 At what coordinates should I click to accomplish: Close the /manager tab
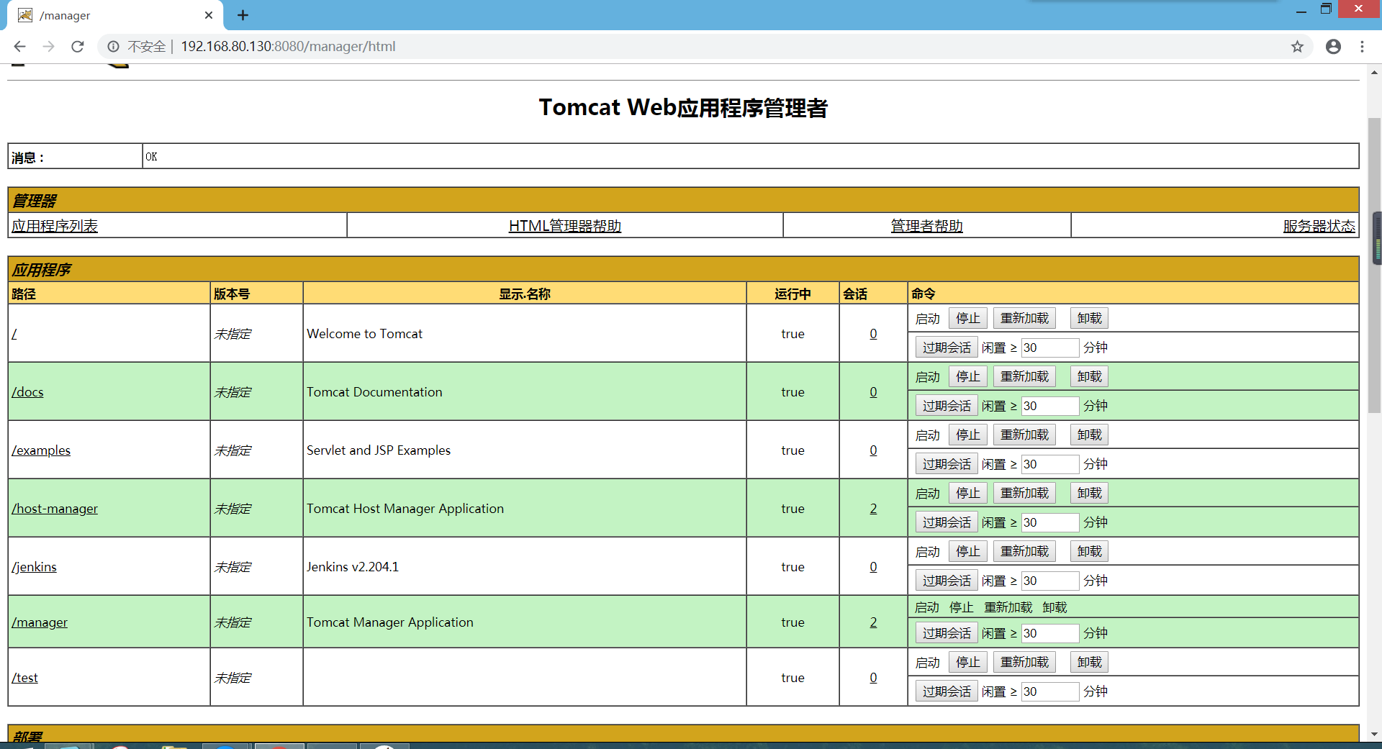pos(209,15)
